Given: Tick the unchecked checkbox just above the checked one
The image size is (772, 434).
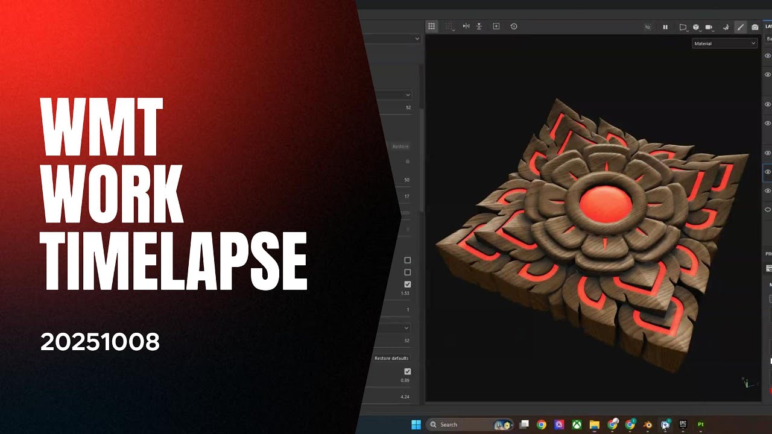Looking at the screenshot, I should pyautogui.click(x=407, y=272).
